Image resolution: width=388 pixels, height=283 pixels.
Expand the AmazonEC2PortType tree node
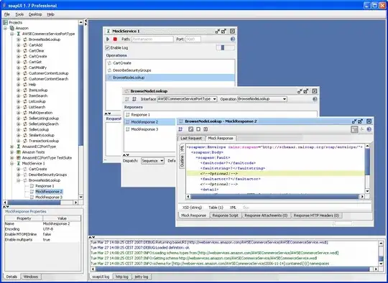pyautogui.click(x=11, y=147)
